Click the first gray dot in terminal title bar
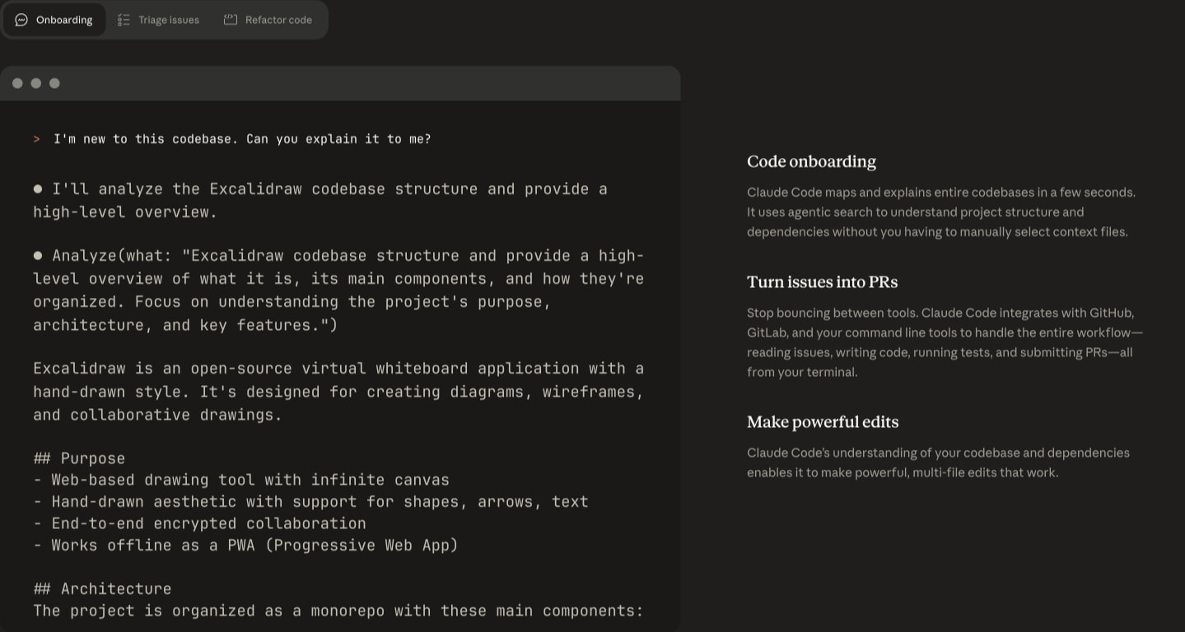Screen dimensions: 1185x632 [x=17, y=83]
